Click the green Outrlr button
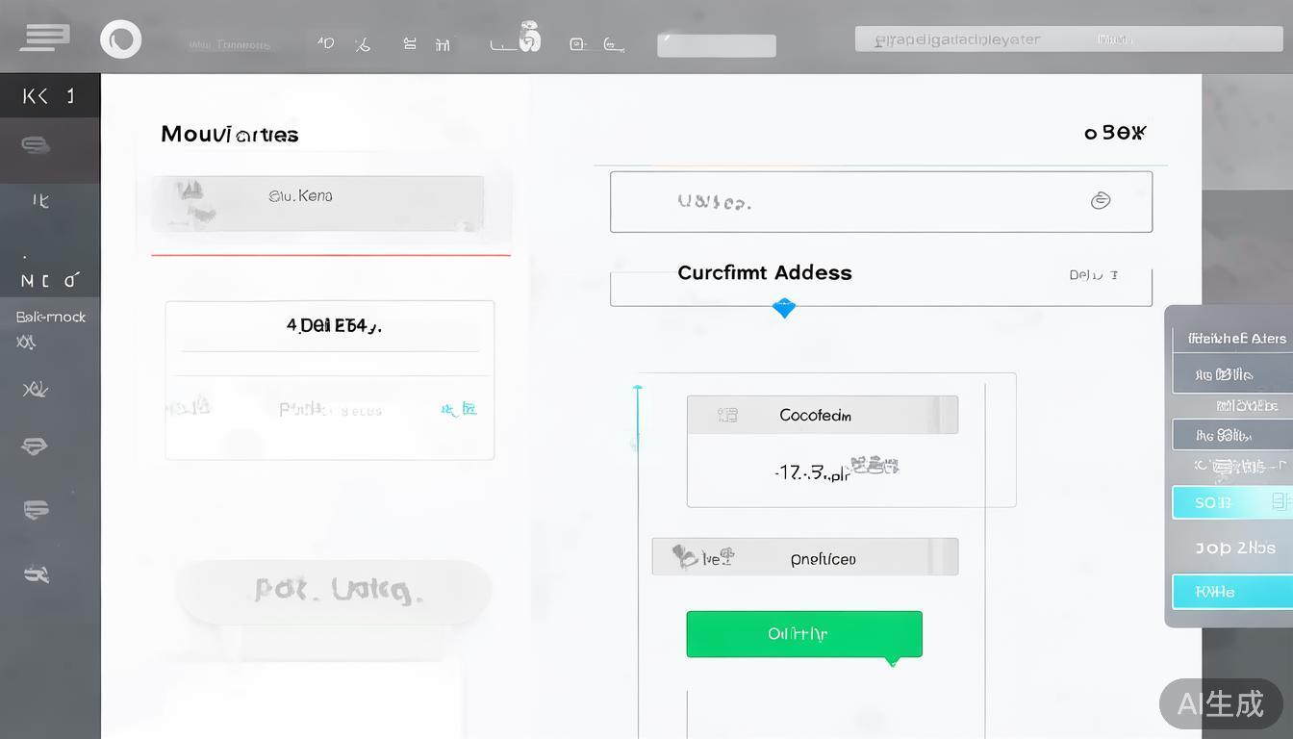The width and height of the screenshot is (1293, 739). 804,633
